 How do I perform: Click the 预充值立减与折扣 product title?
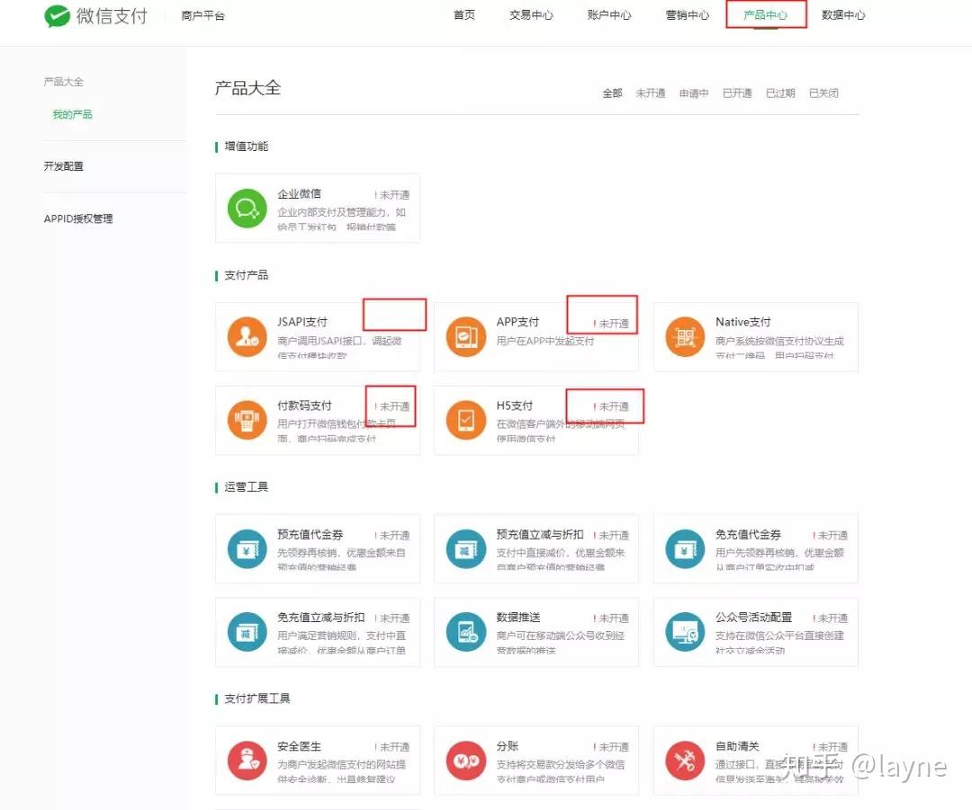pyautogui.click(x=539, y=534)
